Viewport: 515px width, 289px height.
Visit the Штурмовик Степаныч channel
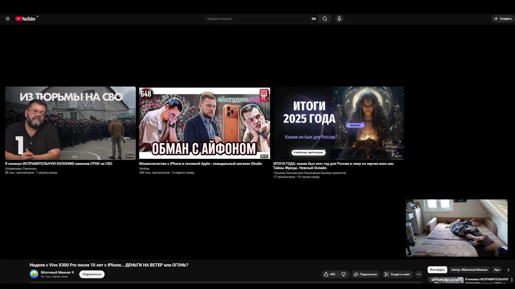(x=21, y=169)
